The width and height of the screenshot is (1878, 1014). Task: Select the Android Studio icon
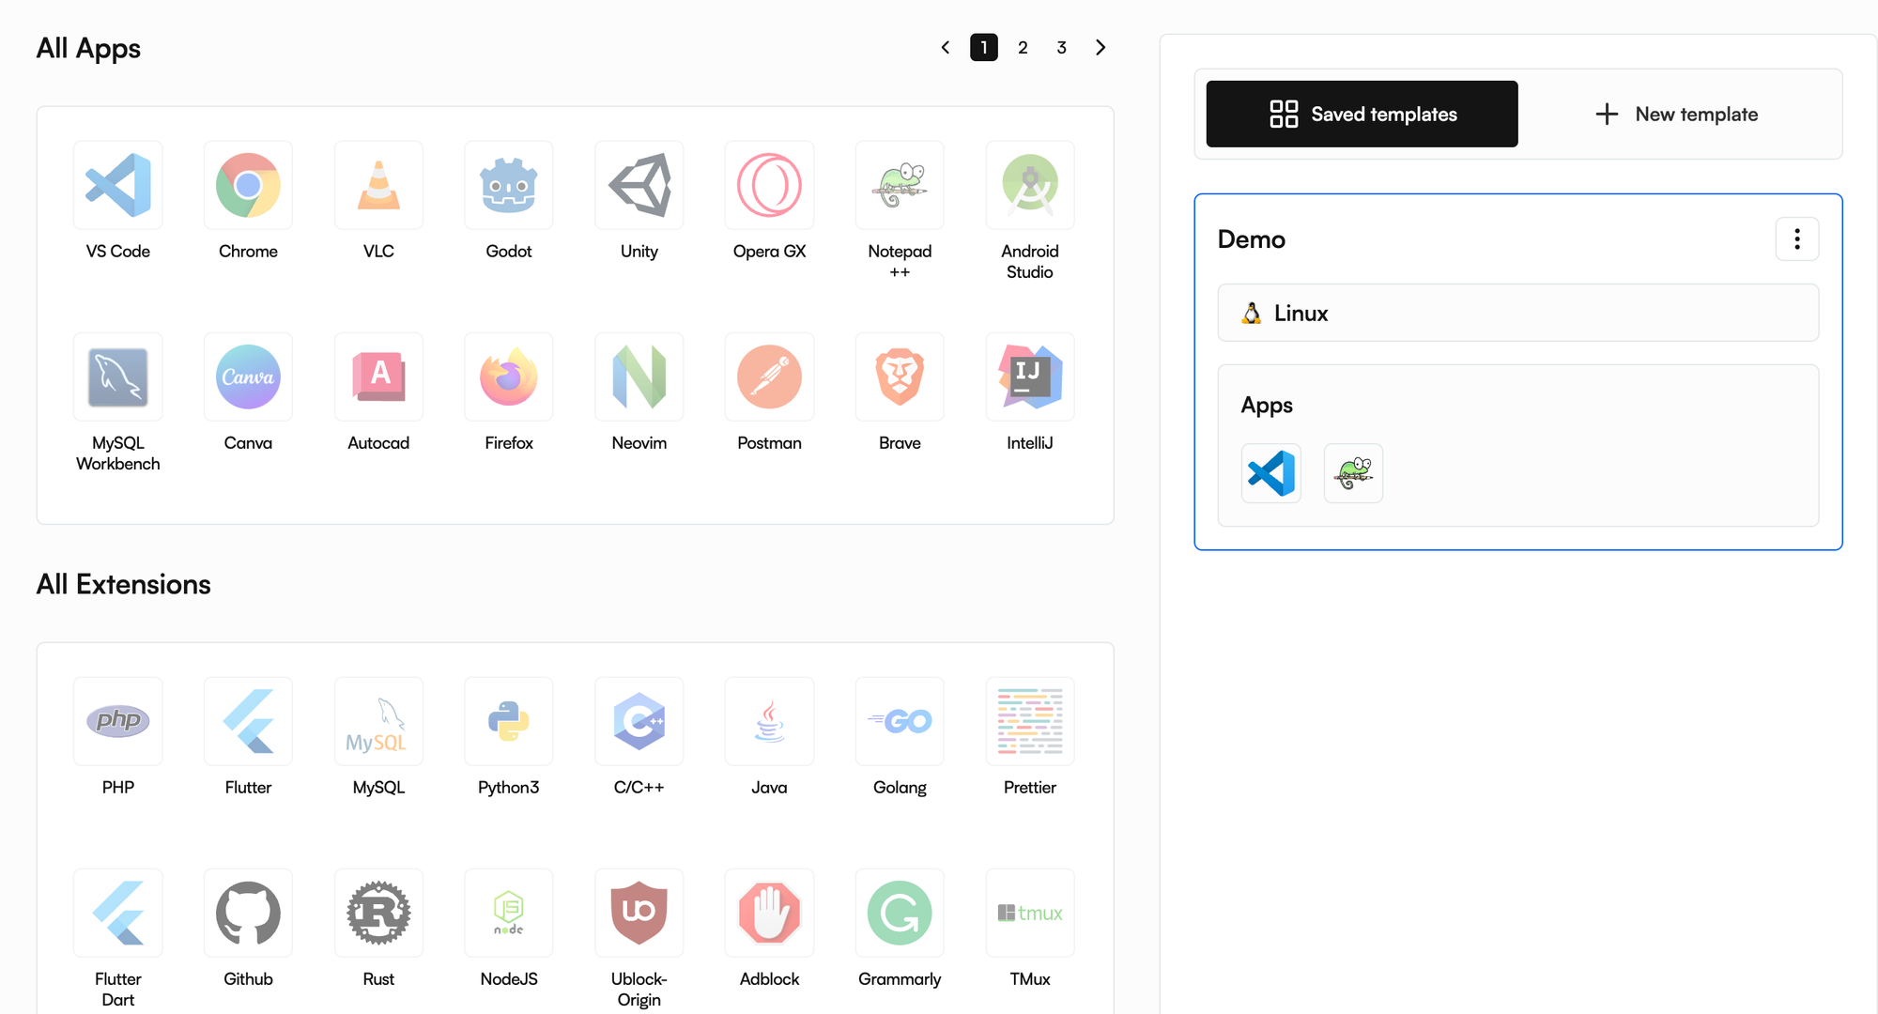(1030, 185)
